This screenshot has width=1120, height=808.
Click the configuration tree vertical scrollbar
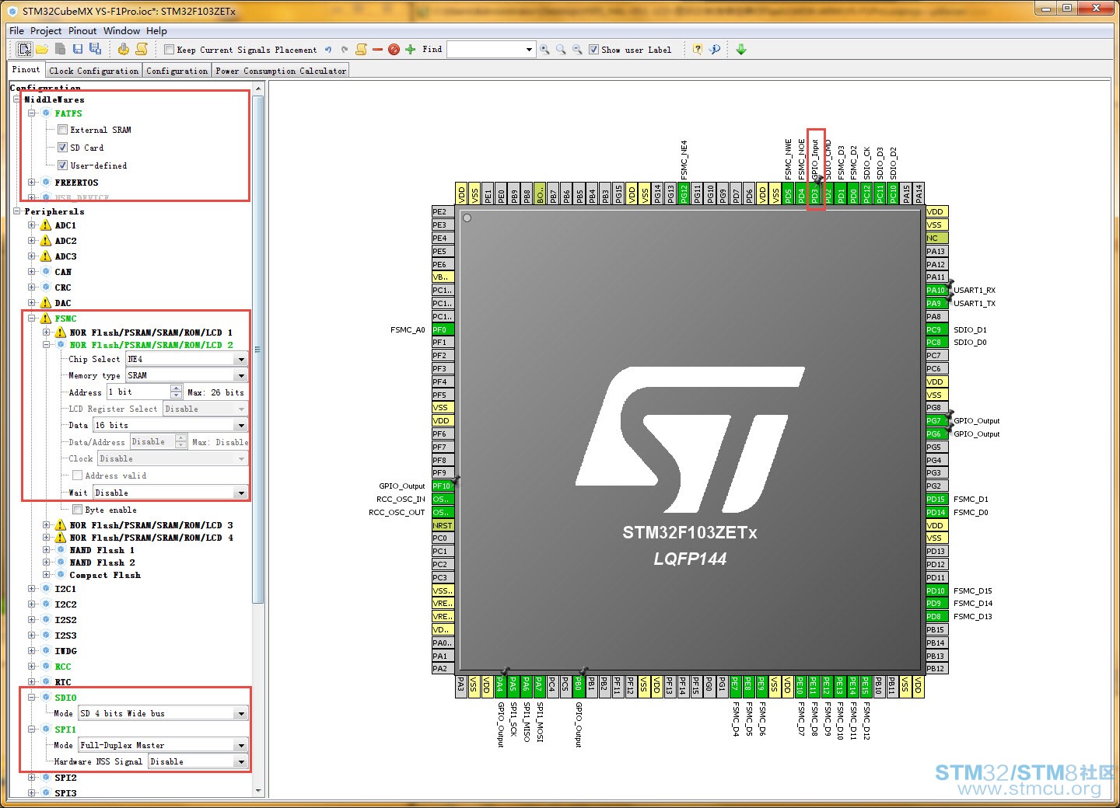[258, 350]
